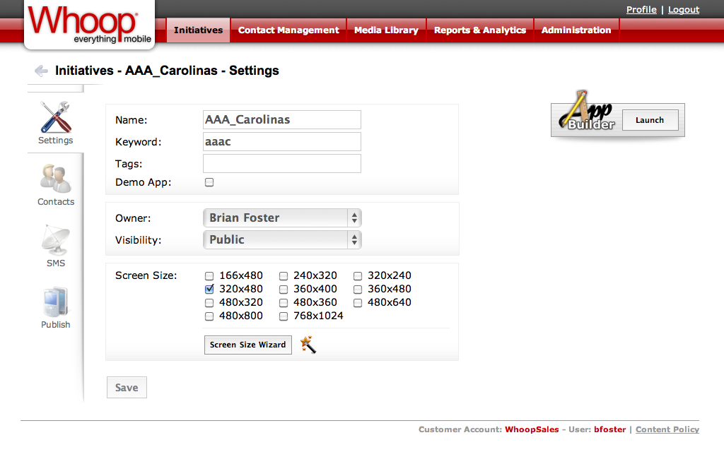
Task: Click the App Builder logo icon
Action: coord(587,111)
